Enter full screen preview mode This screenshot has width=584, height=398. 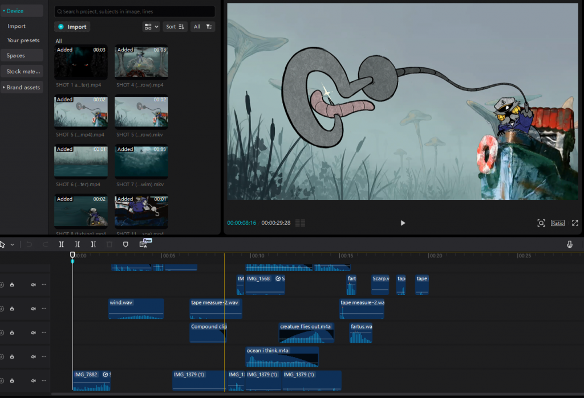click(575, 223)
